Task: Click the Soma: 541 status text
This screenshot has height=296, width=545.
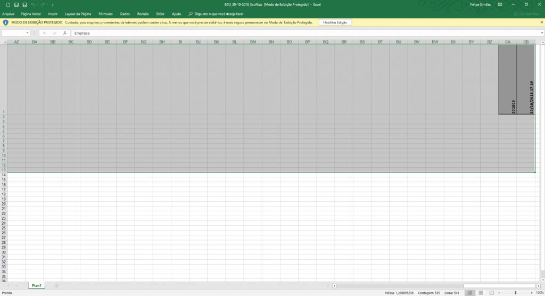Action: (x=451, y=293)
